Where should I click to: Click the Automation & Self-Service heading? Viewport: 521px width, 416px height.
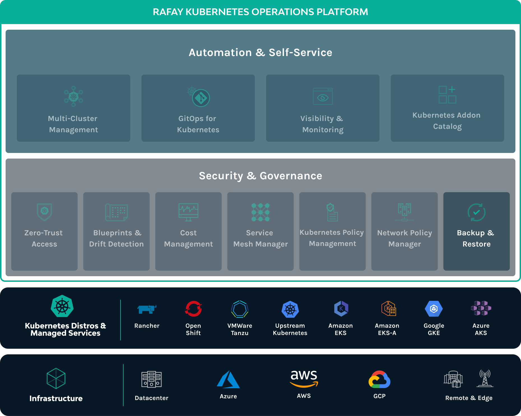click(260, 52)
